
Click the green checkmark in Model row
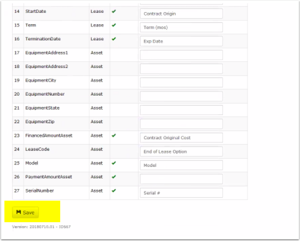click(x=114, y=163)
